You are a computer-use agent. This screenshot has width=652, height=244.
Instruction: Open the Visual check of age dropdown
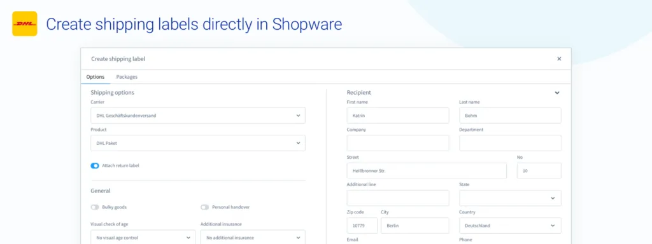[143, 238]
